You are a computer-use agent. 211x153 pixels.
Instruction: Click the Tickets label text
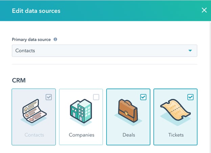coord(176,135)
